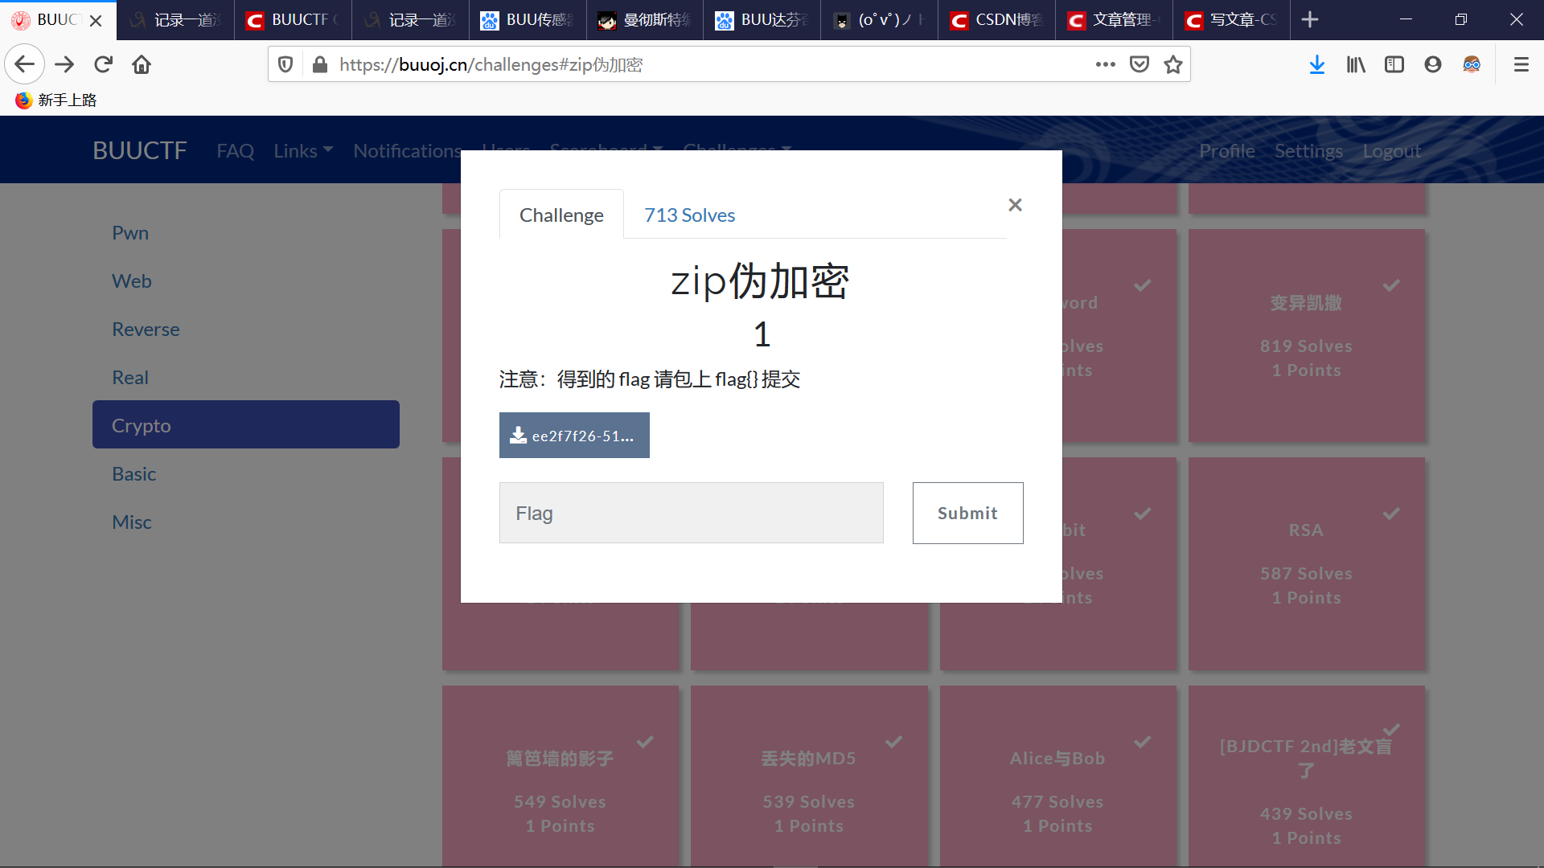Open the hamburger menu icon
This screenshot has width=1544, height=868.
[x=1521, y=64]
